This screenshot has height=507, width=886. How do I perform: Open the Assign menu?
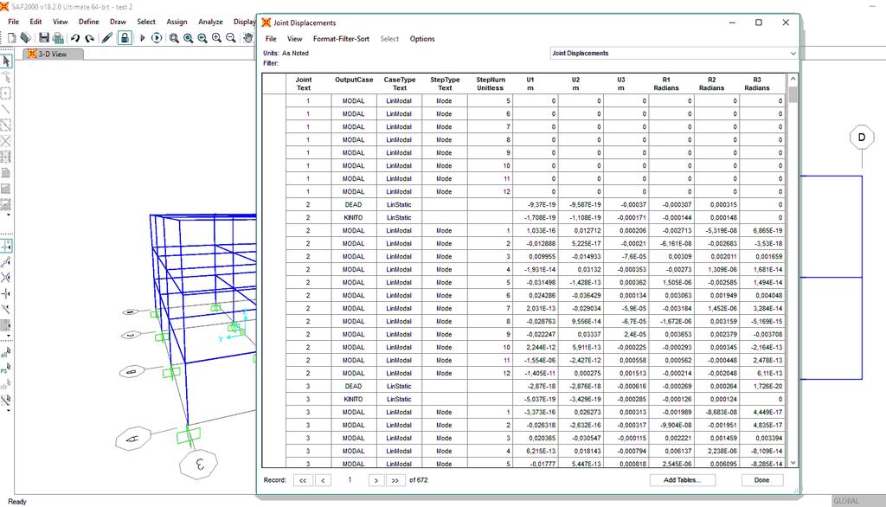[177, 22]
